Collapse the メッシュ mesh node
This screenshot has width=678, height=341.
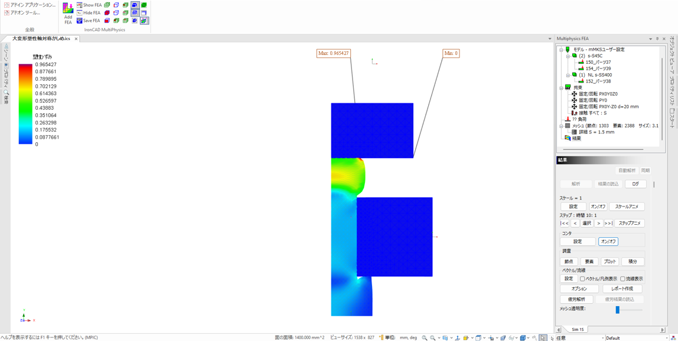[561, 125]
